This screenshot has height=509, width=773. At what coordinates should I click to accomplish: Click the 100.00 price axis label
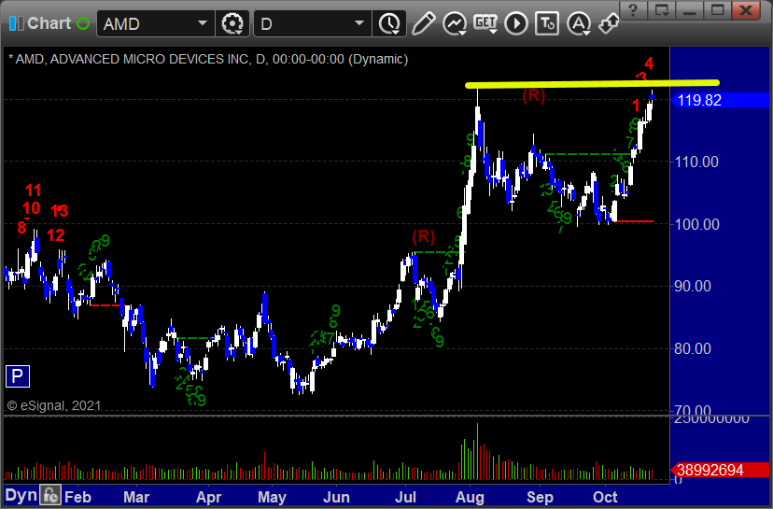[696, 224]
